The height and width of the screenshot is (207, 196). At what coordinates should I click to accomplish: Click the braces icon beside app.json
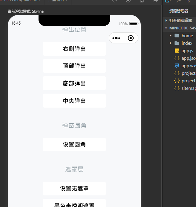[x=177, y=58]
